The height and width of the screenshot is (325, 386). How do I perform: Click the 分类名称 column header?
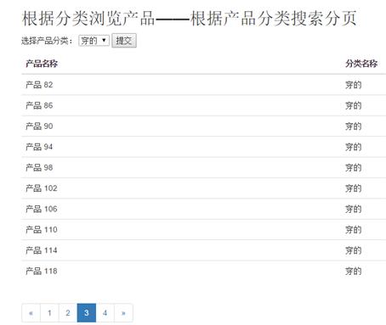pos(361,64)
